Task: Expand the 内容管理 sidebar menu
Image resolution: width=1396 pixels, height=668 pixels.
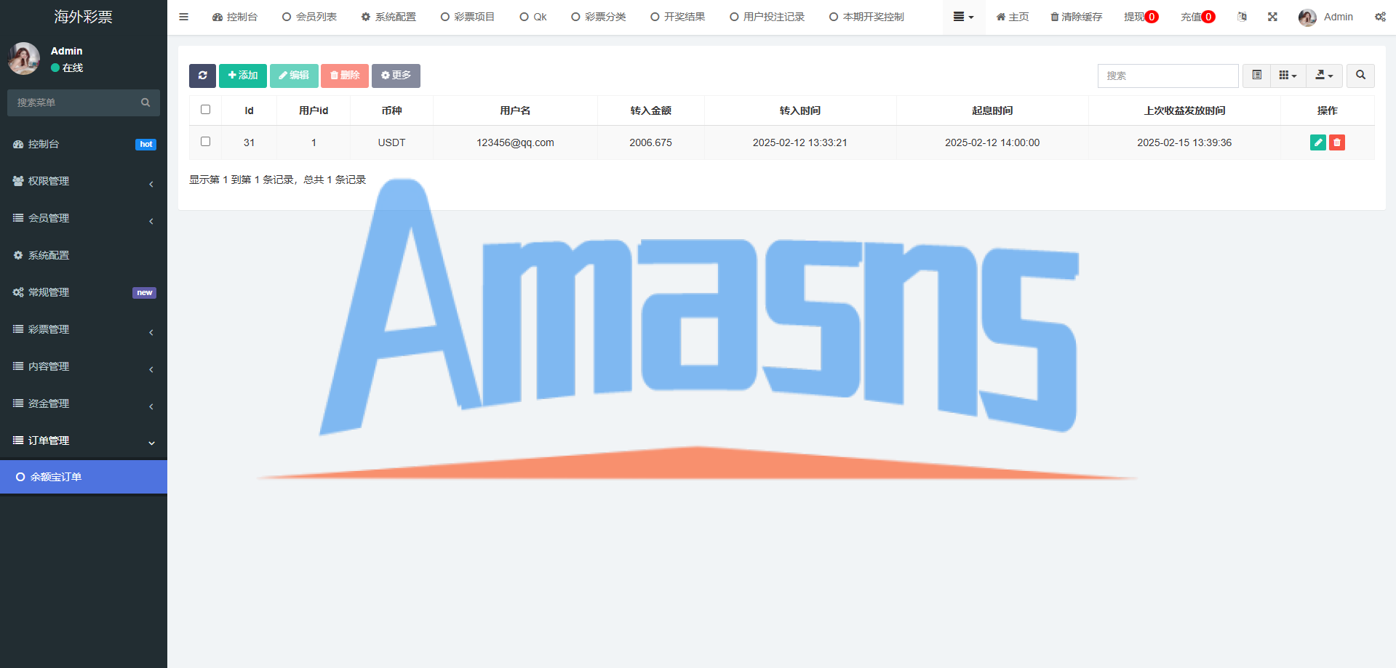Action: coord(84,366)
